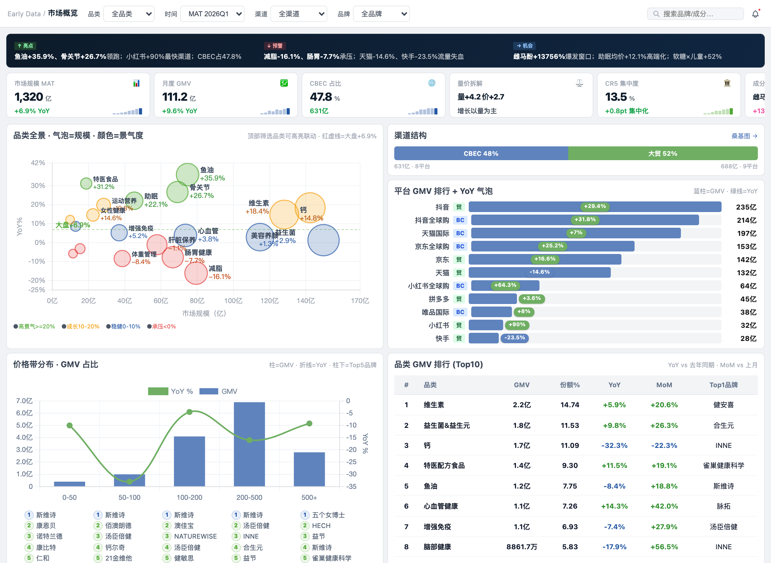Click the 贸 badge next to 快手
Screen dimensions: 771x563
pos(459,338)
